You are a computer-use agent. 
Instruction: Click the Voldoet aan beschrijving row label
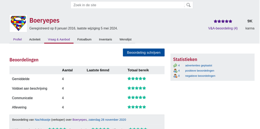30,88
